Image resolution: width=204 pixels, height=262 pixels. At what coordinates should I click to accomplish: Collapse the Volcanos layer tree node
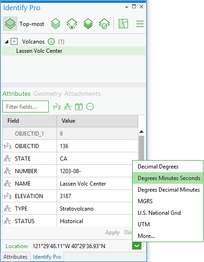click(x=6, y=42)
